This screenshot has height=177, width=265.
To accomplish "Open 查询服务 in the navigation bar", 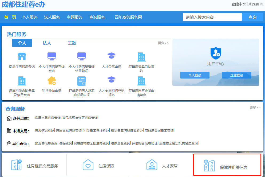I will coord(97,17).
